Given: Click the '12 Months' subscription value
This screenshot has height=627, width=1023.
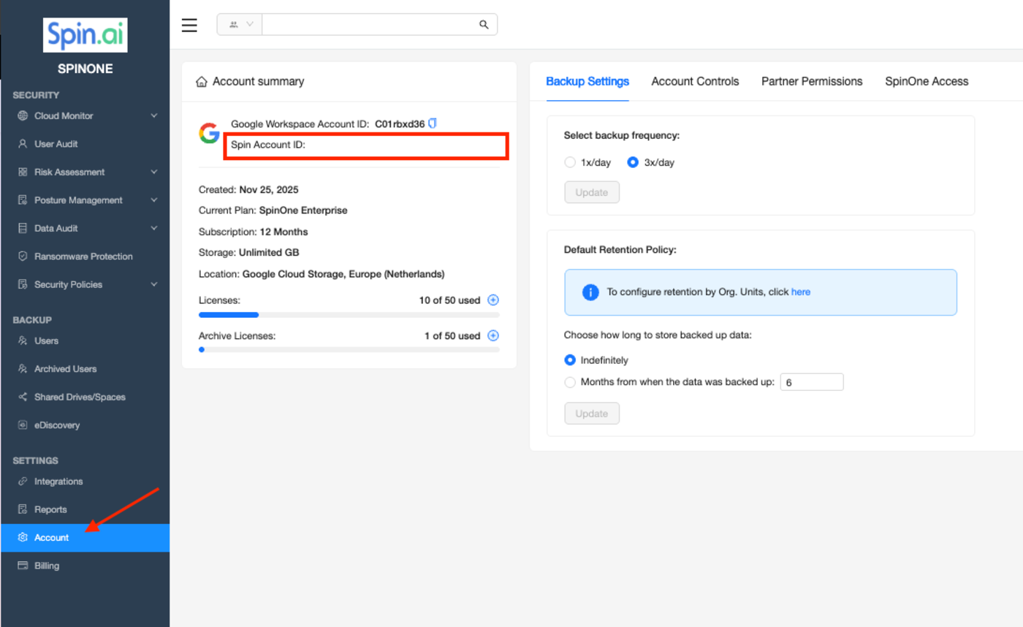Looking at the screenshot, I should click(x=284, y=232).
